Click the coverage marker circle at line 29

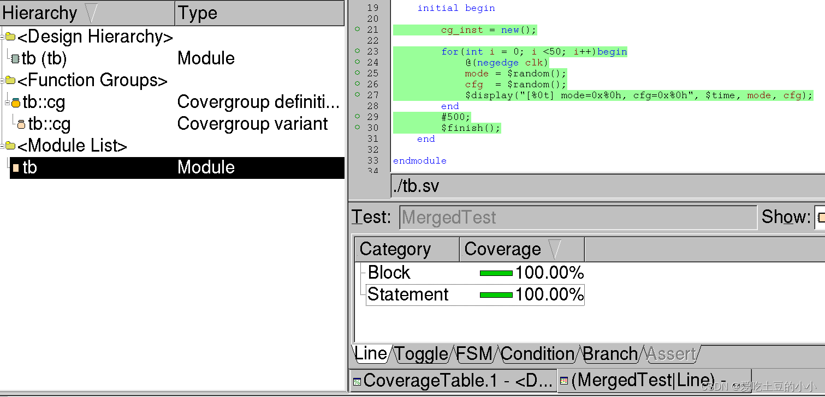[358, 116]
